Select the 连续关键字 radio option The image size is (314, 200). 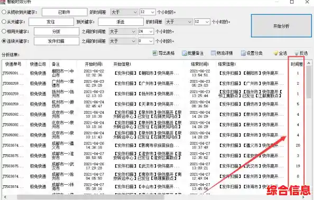tap(4, 41)
